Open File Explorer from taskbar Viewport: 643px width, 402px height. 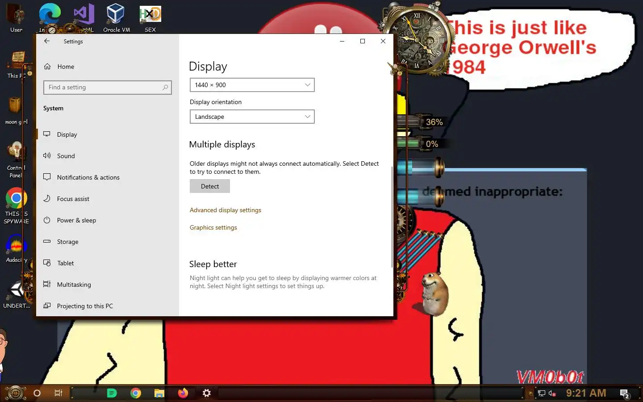(159, 393)
